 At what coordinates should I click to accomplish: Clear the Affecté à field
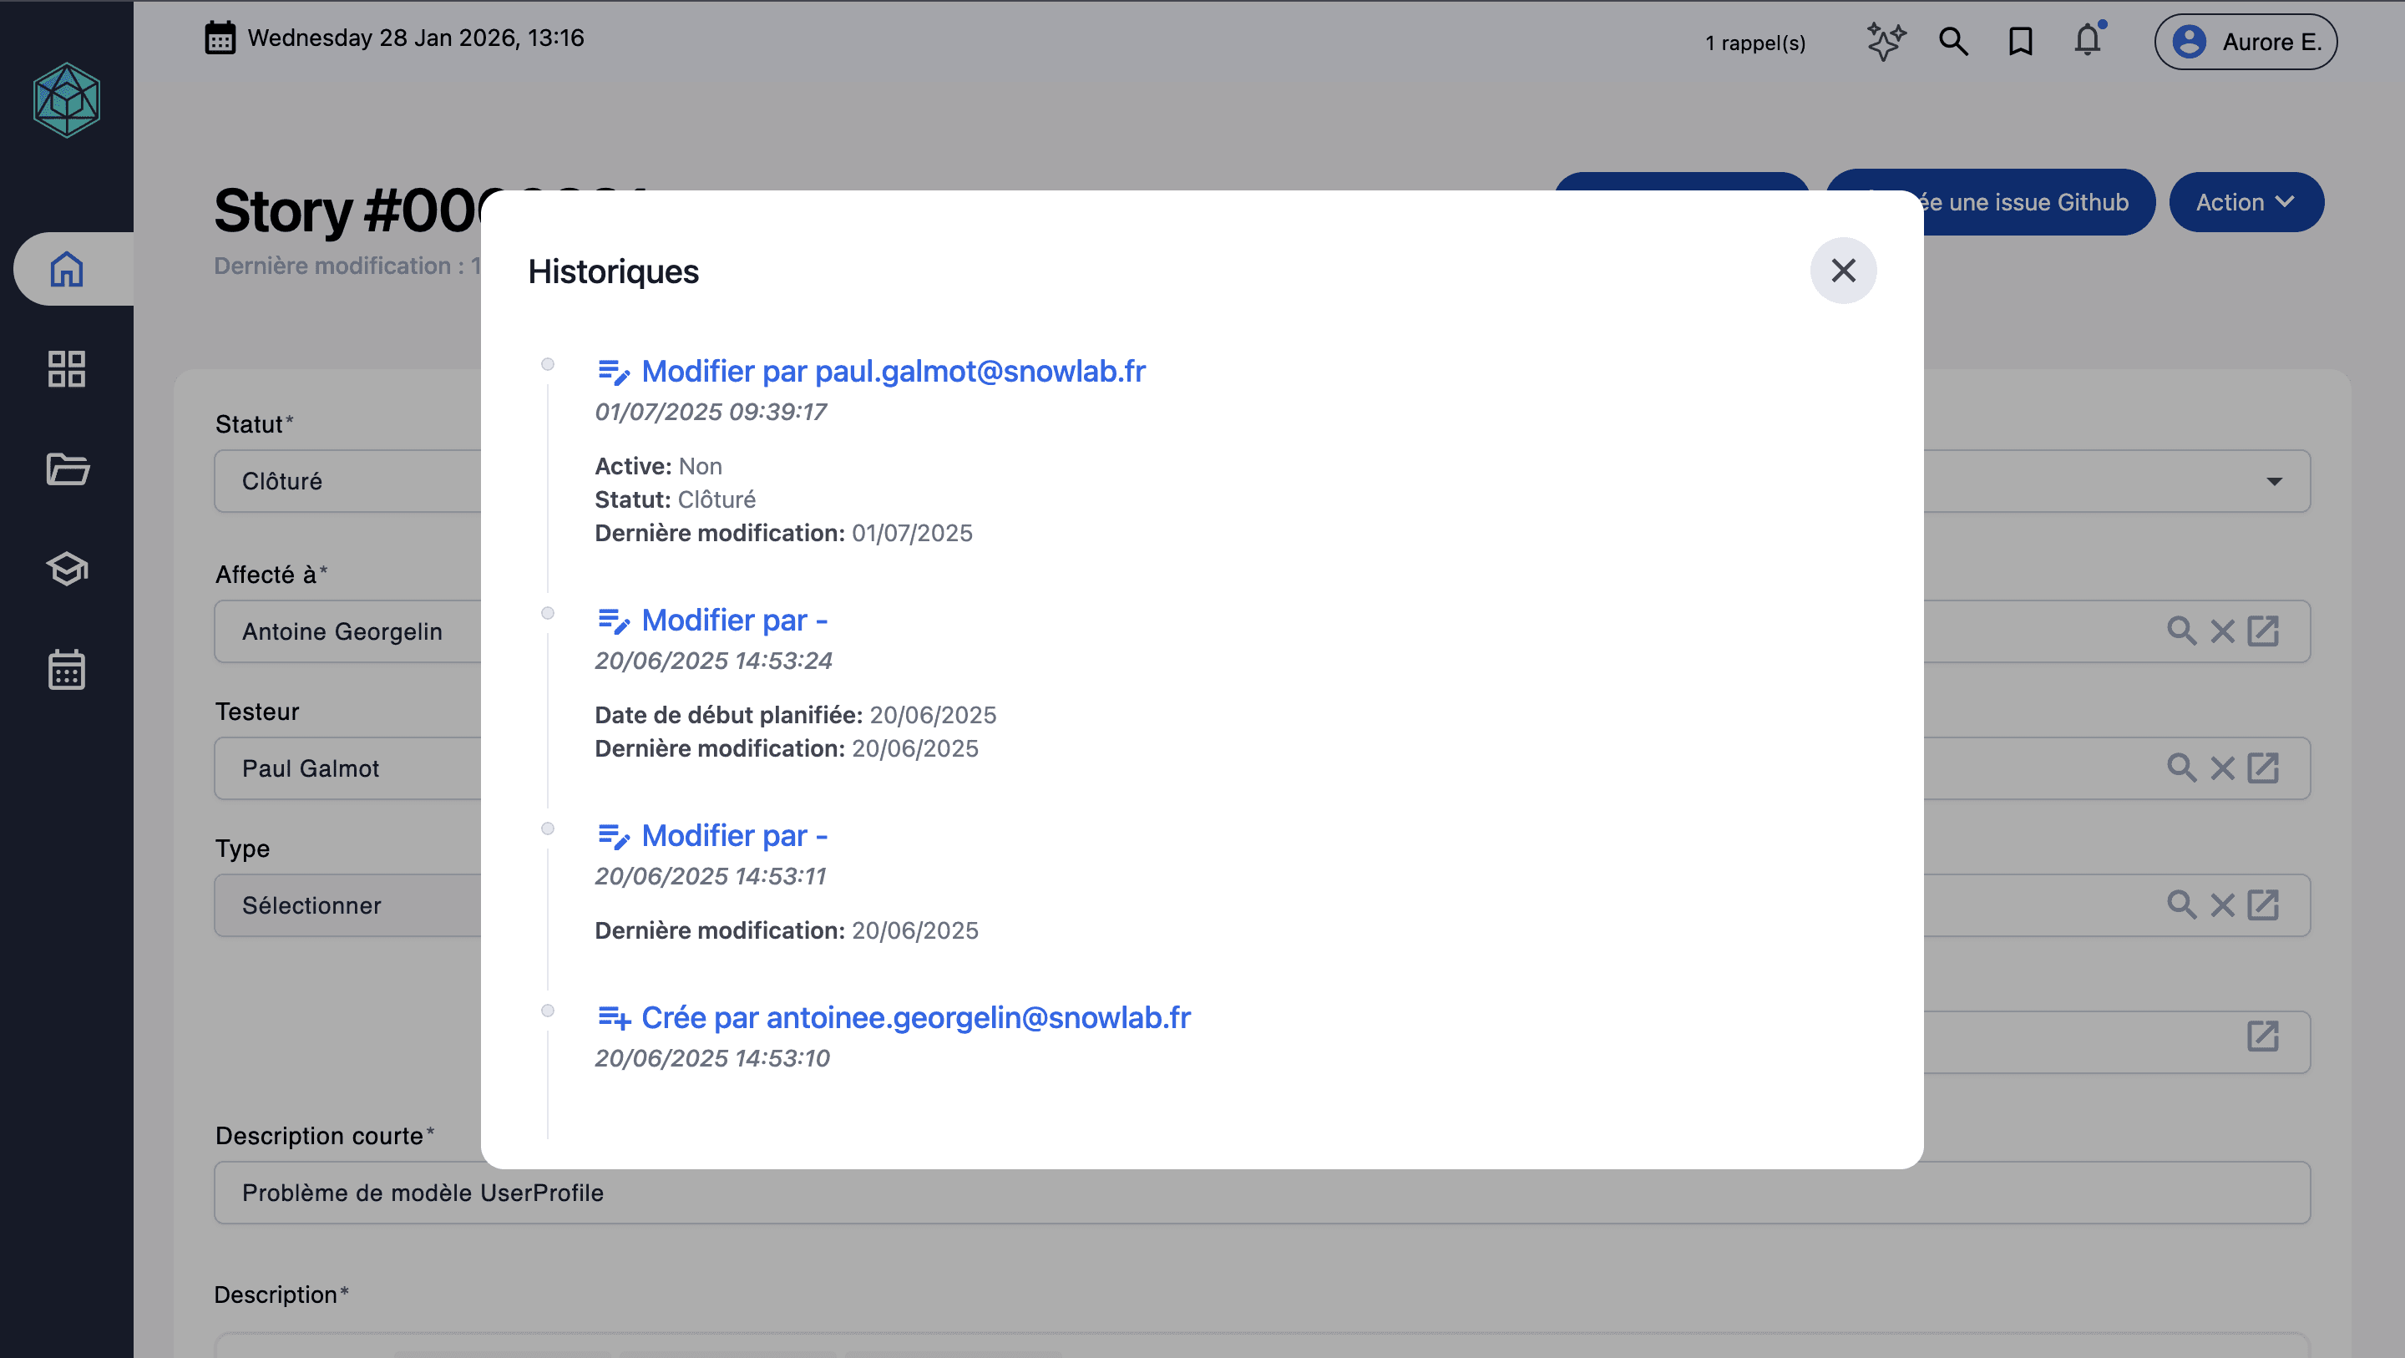click(x=2222, y=632)
